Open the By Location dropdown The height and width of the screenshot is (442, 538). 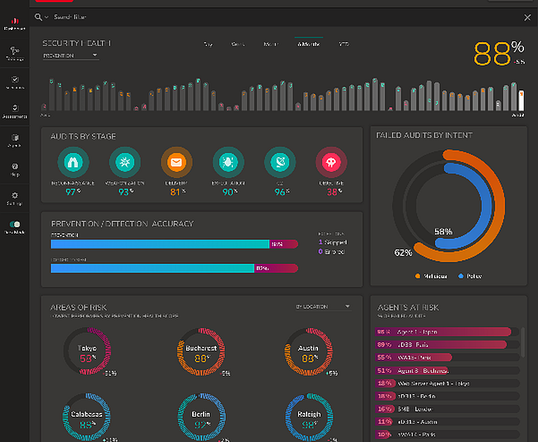323,307
